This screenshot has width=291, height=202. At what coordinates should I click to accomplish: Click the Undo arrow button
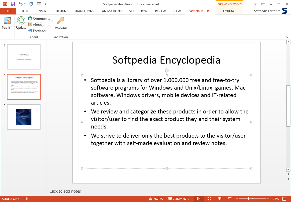(21, 4)
